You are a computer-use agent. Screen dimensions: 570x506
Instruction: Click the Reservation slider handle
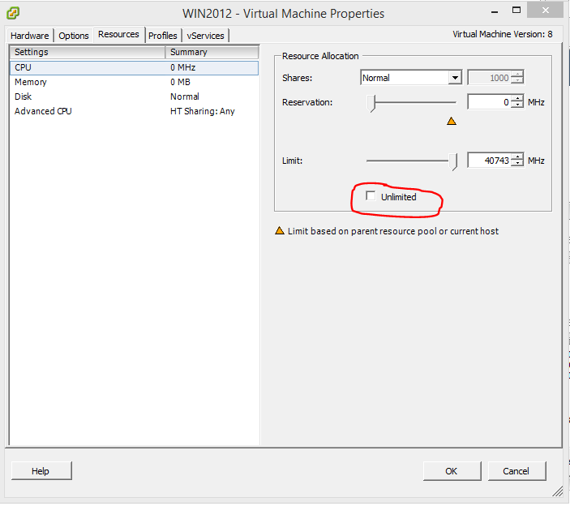[372, 103]
